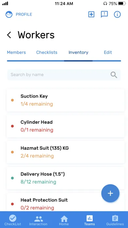Switch to the Members tab
Screen dimensions: 128x228
pyautogui.click(x=16, y=52)
